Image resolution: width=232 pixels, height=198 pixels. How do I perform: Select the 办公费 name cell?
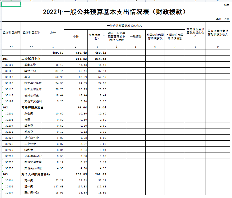point(31,113)
